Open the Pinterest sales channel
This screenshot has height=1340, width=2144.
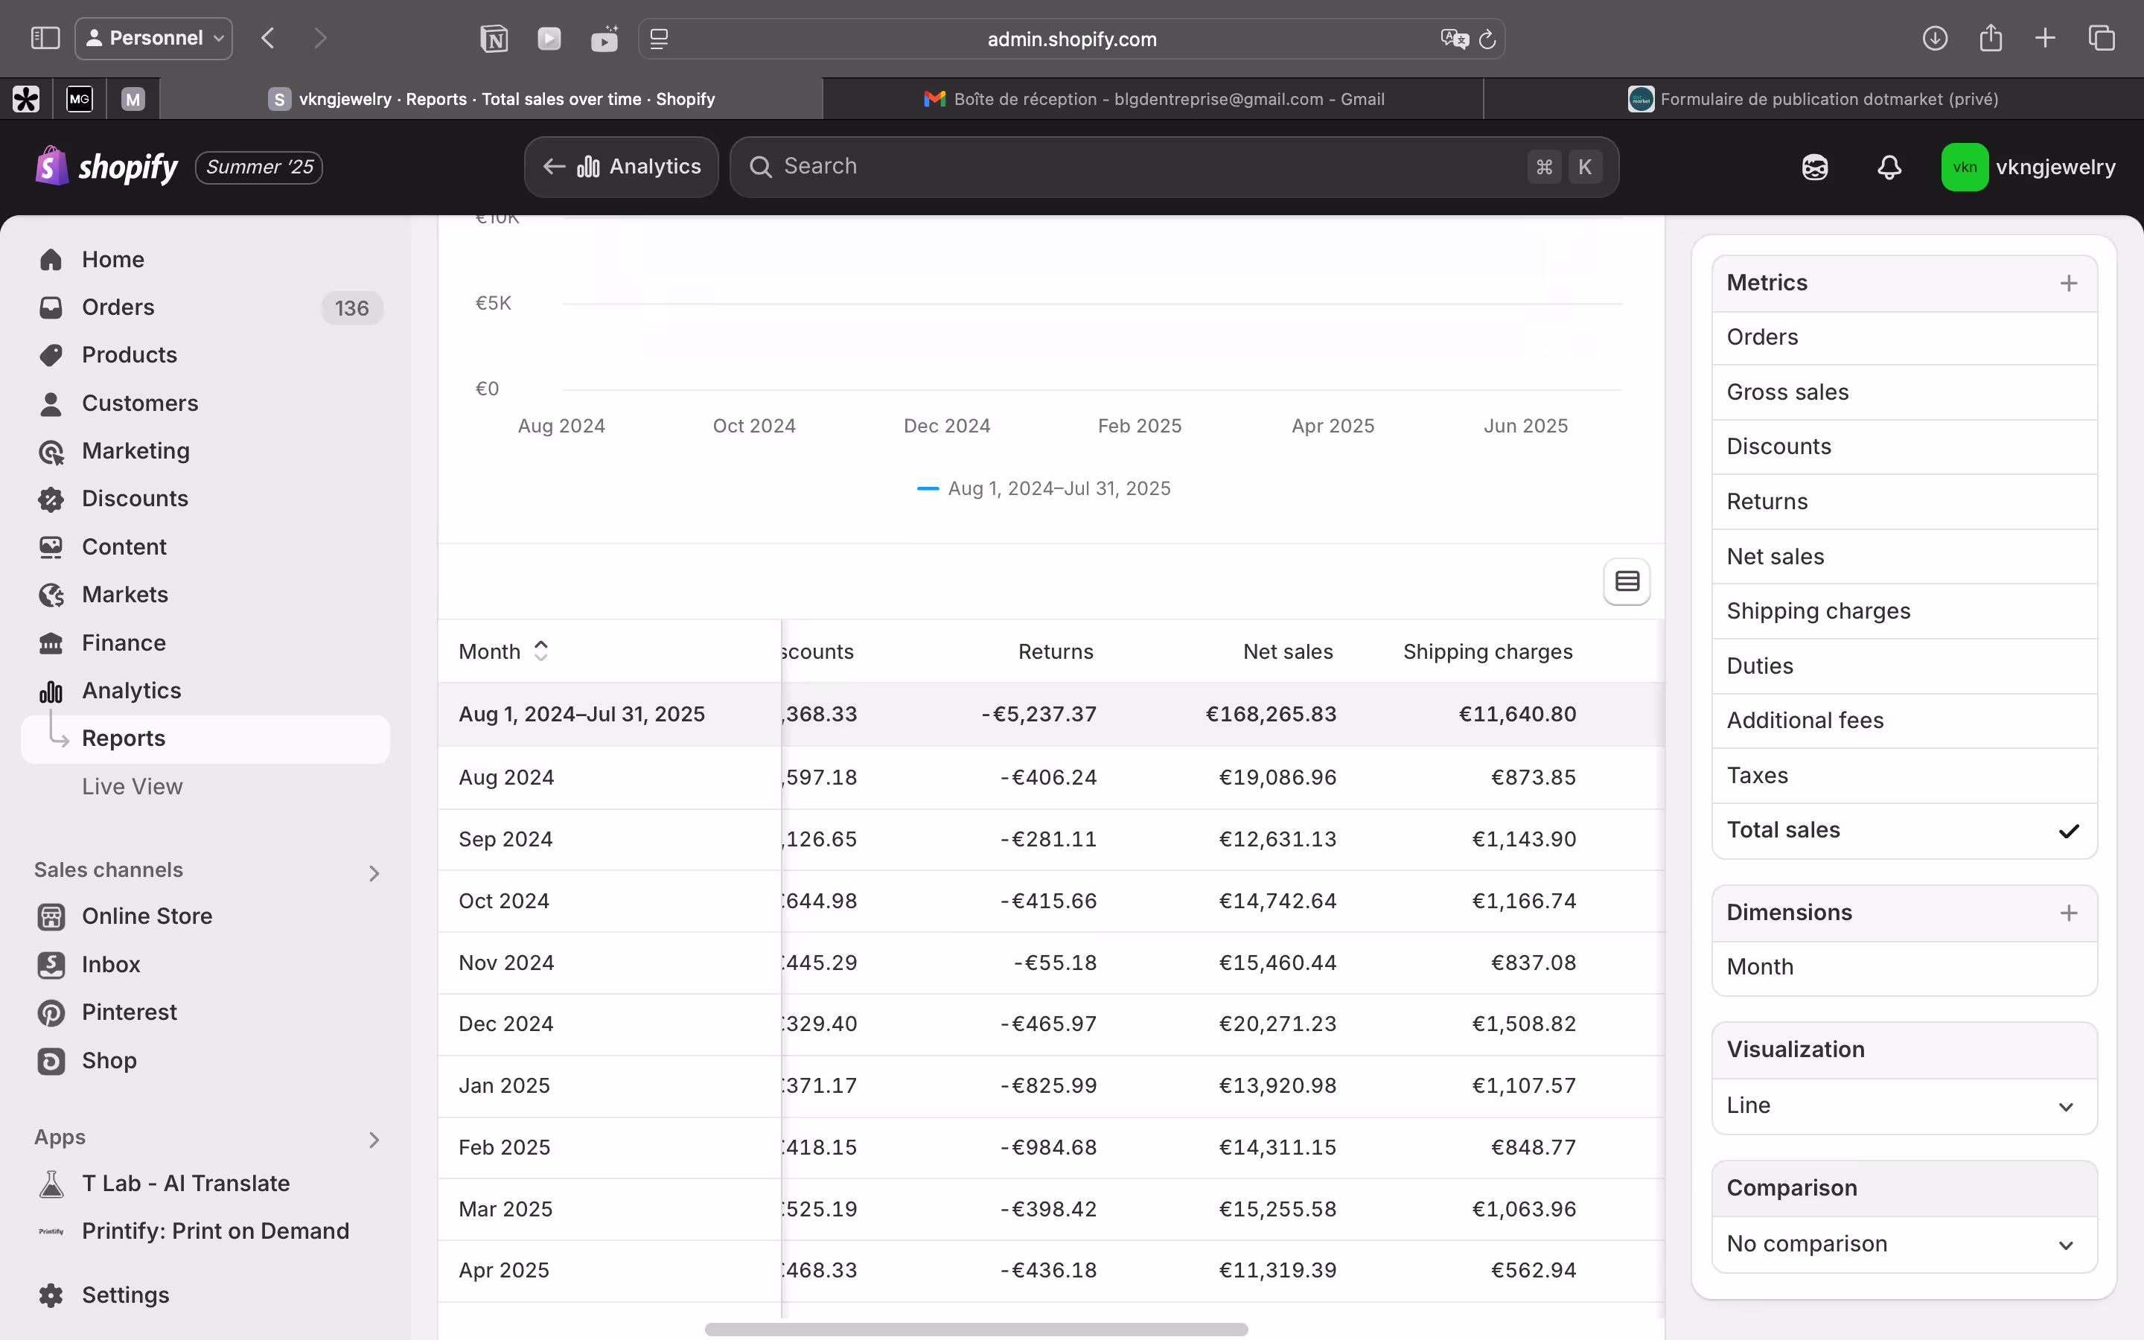pyautogui.click(x=130, y=1012)
